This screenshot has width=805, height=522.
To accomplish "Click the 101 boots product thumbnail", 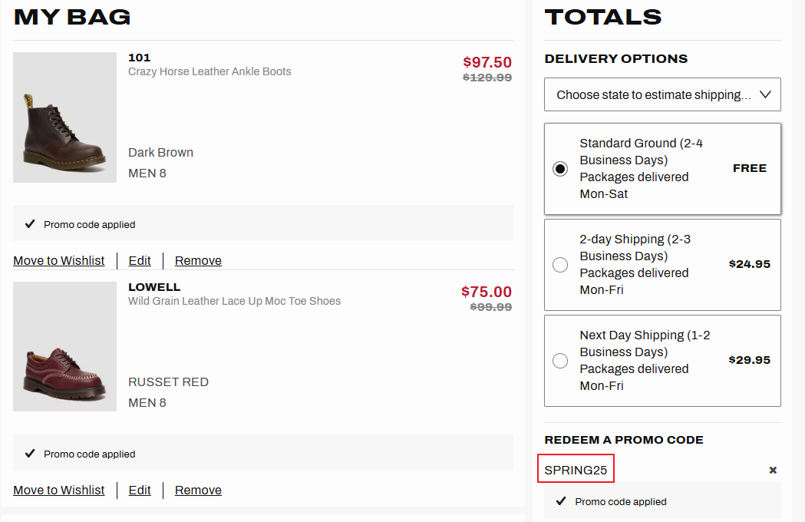I will pyautogui.click(x=65, y=117).
